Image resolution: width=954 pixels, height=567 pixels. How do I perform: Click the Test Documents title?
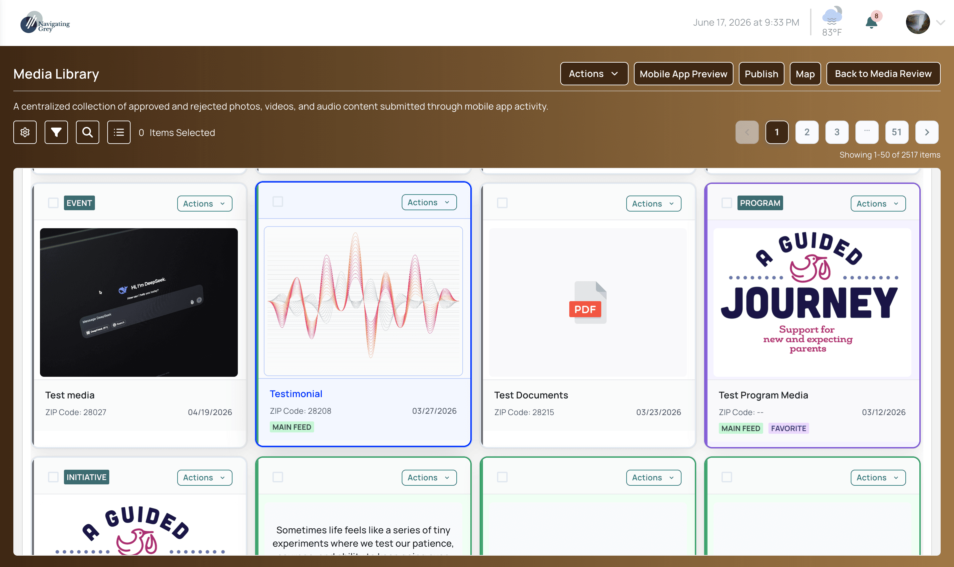(x=531, y=395)
